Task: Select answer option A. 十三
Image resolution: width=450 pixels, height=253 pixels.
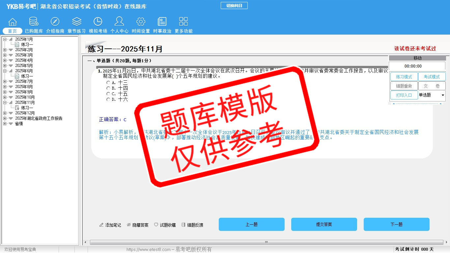Action: coord(108,83)
